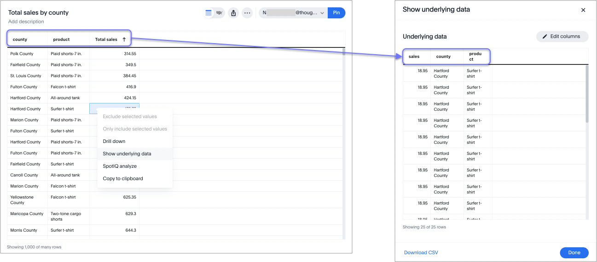Sort by Total sales arrow icon
The height and width of the screenshot is (262, 597).
pos(124,40)
